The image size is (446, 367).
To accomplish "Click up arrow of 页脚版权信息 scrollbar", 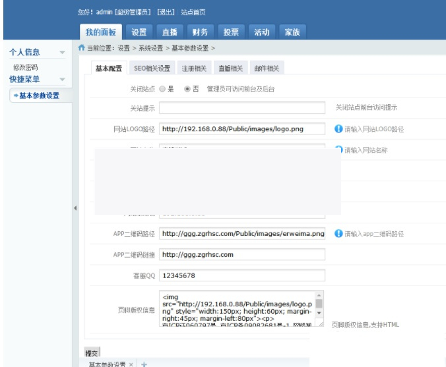I will click(x=319, y=296).
